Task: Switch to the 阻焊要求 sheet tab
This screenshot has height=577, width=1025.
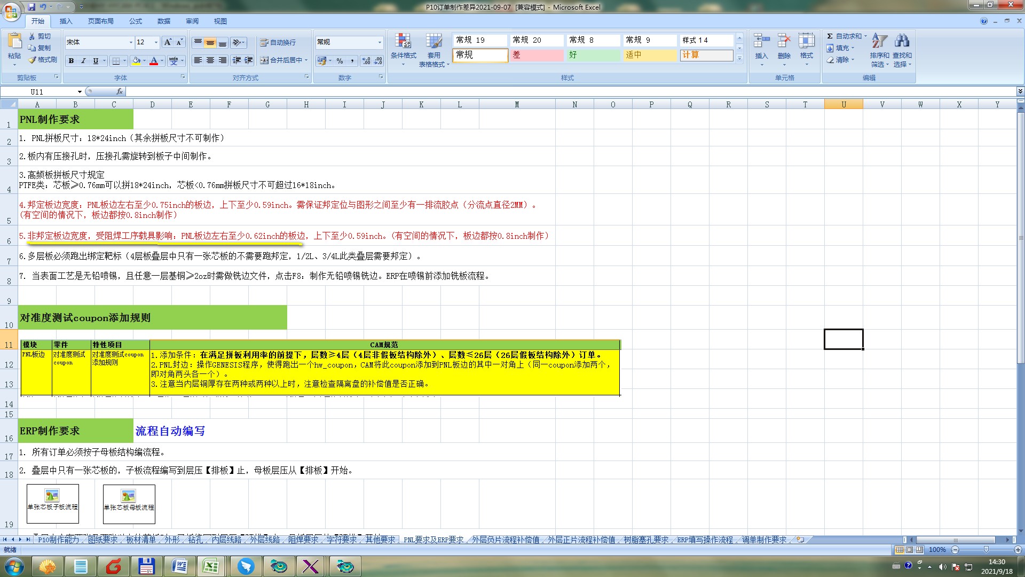Action: click(303, 540)
